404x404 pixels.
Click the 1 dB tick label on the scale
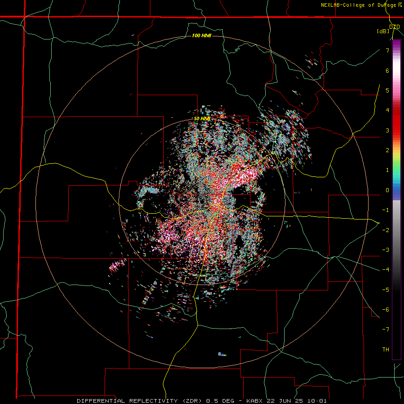point(387,170)
